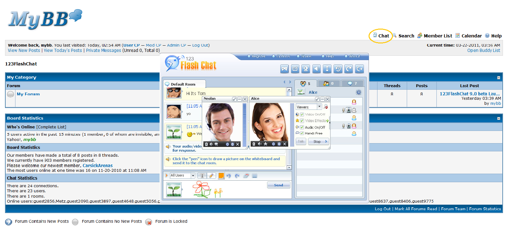Click the Talk button

(301, 142)
